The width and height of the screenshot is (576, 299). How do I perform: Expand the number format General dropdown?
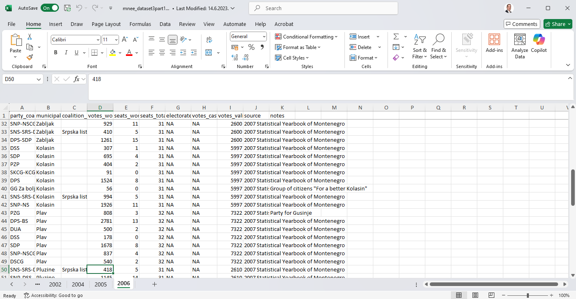pyautogui.click(x=264, y=36)
